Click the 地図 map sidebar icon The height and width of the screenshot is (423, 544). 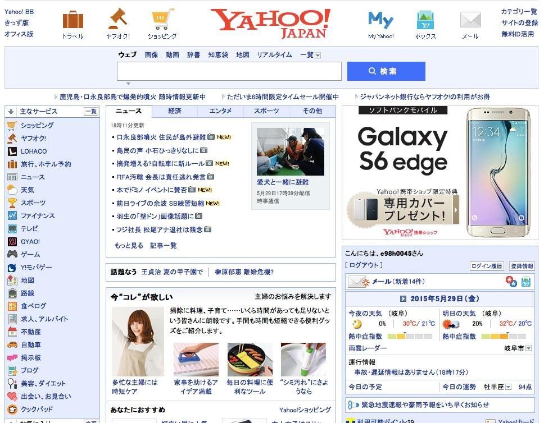pos(12,281)
